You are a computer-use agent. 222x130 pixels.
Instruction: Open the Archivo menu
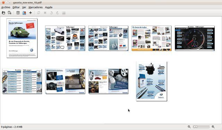[x=6, y=7]
